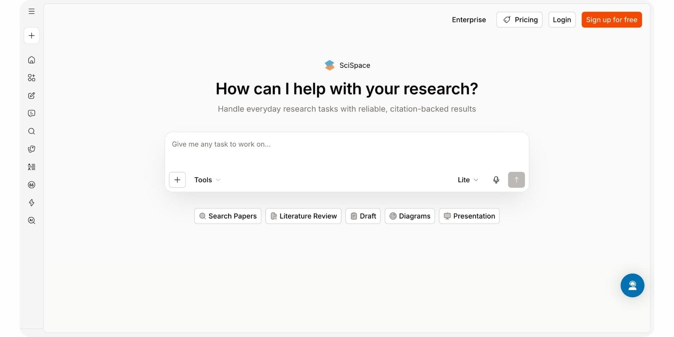This screenshot has height=337, width=674.
Task: Go to Home via the sidebar house icon
Action: click(x=32, y=60)
